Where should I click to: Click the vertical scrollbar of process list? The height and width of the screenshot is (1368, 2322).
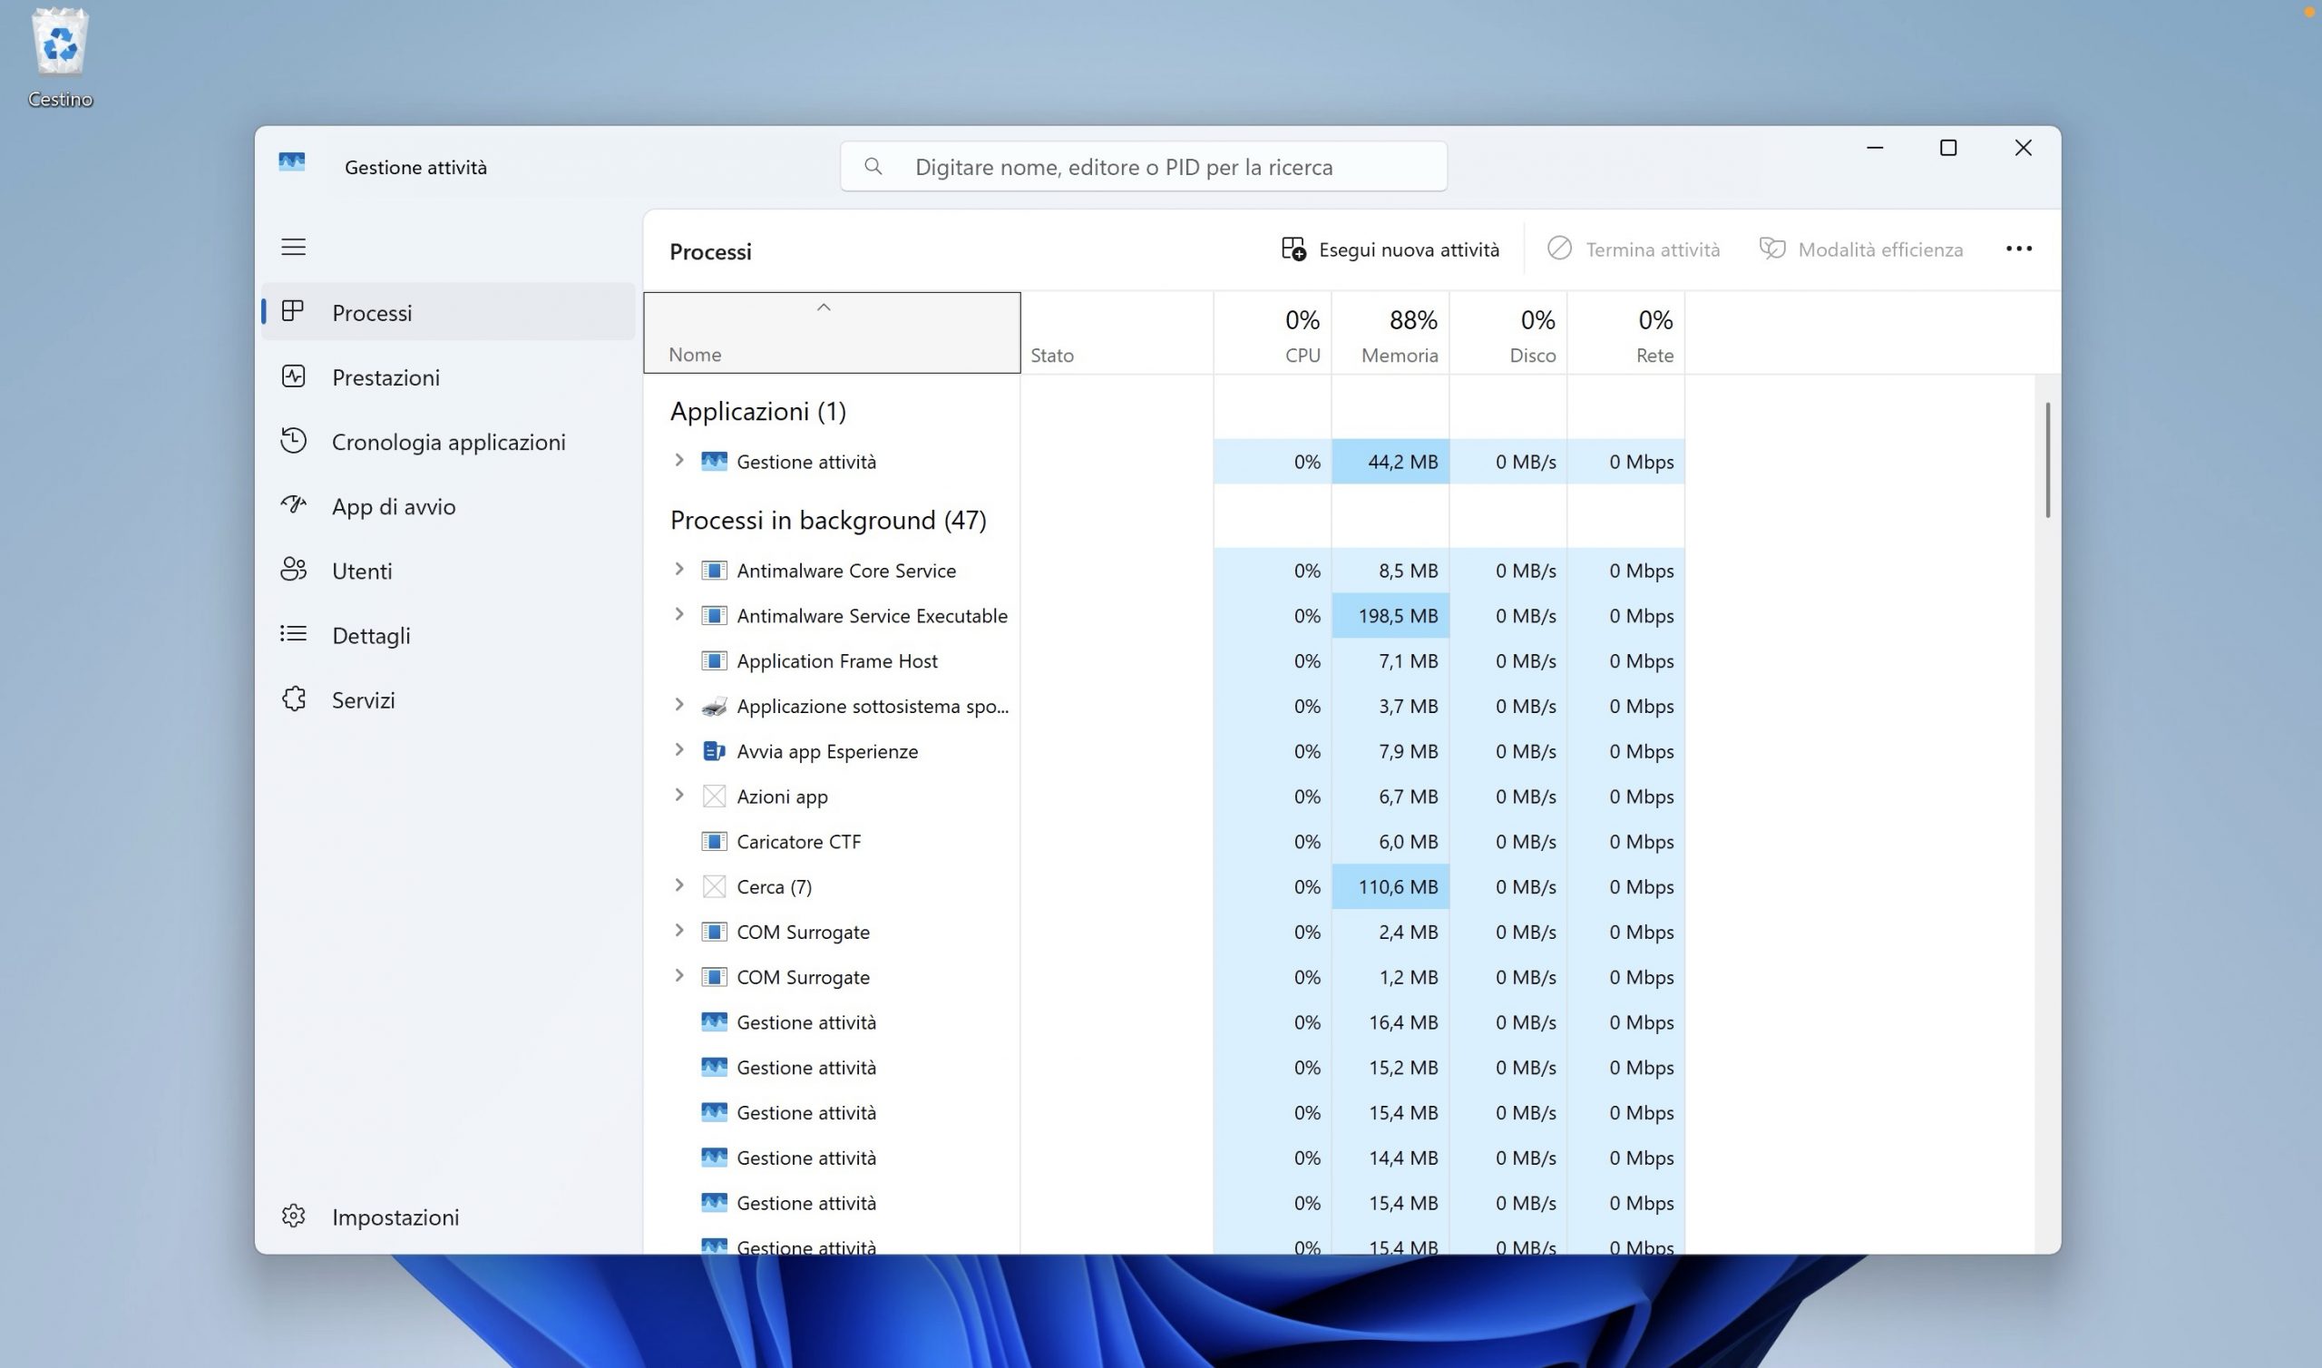click(x=2047, y=460)
